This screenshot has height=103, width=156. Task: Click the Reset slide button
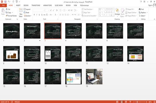click(x=27, y=13)
